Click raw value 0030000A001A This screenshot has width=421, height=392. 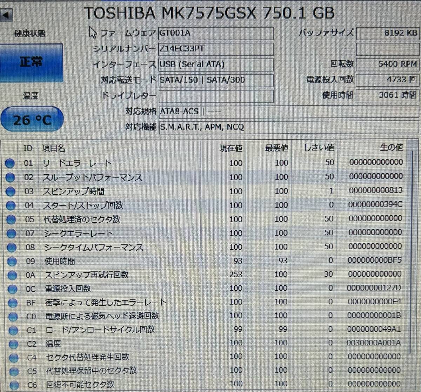click(374, 343)
